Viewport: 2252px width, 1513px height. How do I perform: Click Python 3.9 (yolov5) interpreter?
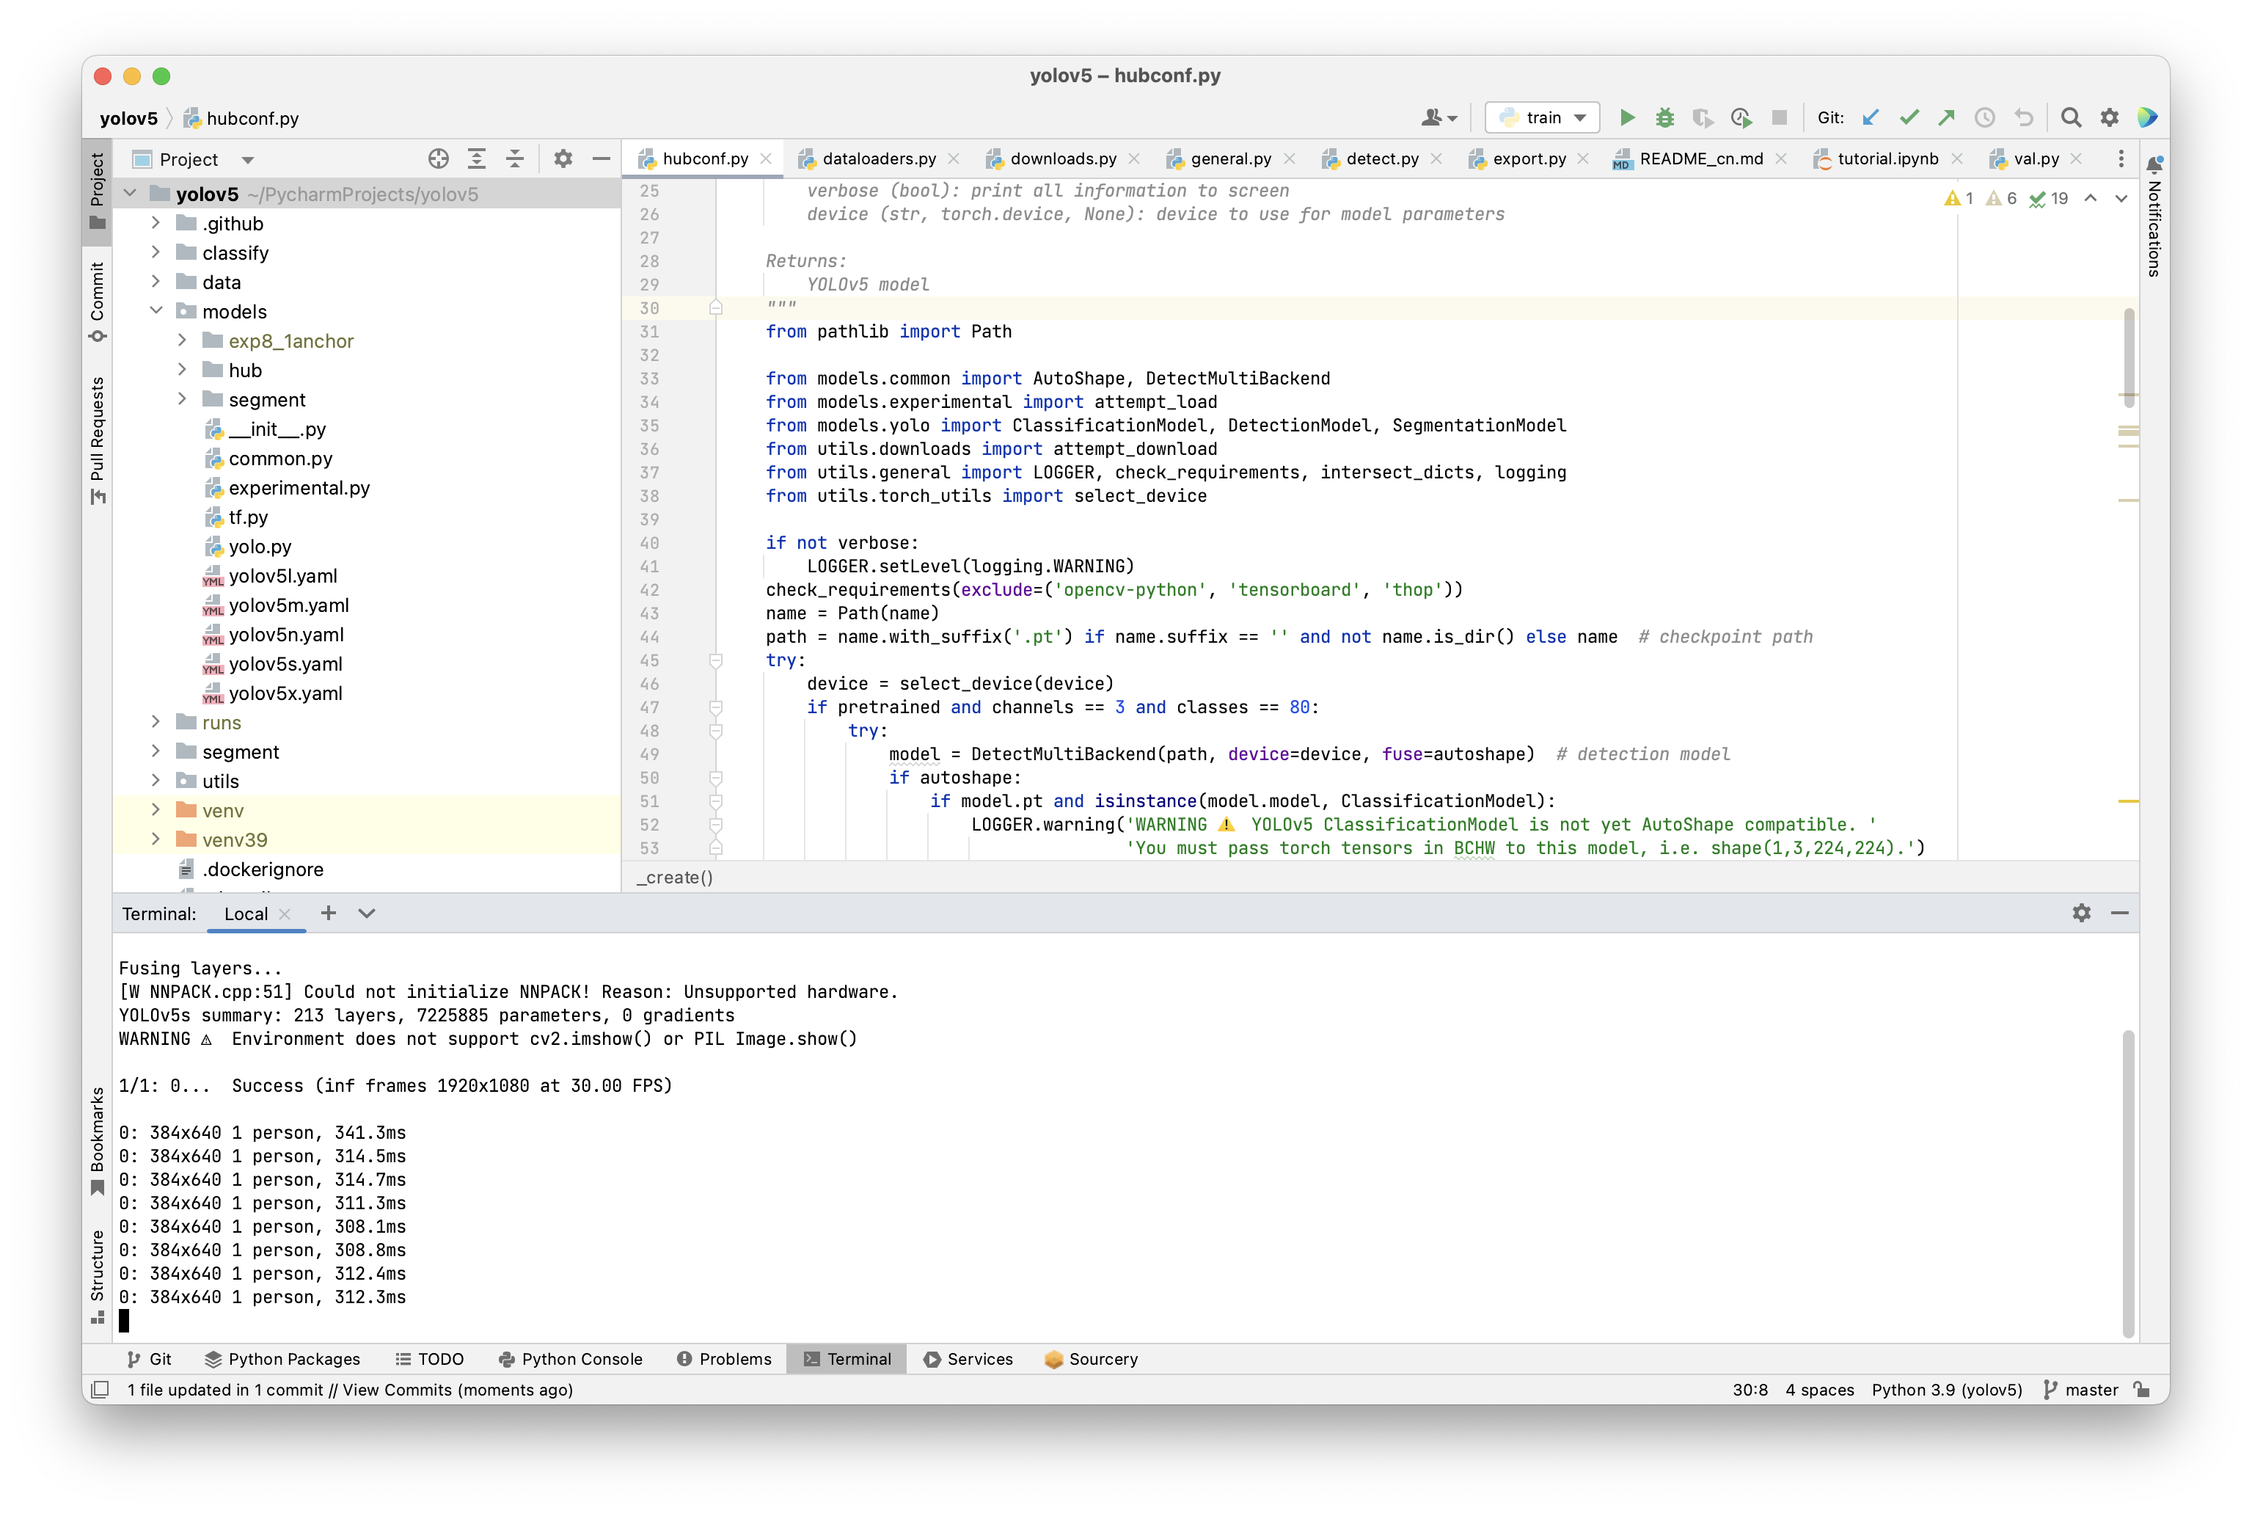(x=1946, y=1390)
